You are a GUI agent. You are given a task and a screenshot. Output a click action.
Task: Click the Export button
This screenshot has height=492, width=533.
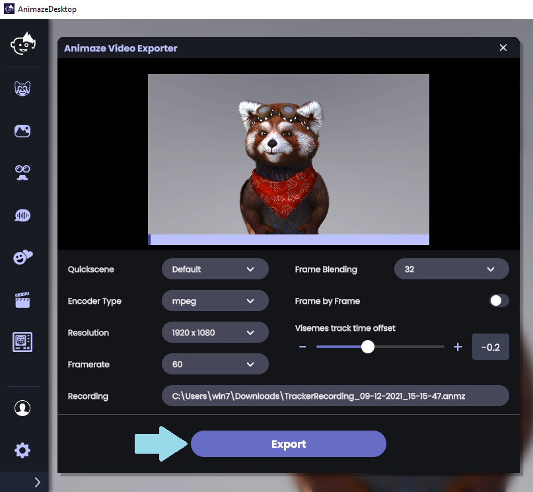pos(288,444)
